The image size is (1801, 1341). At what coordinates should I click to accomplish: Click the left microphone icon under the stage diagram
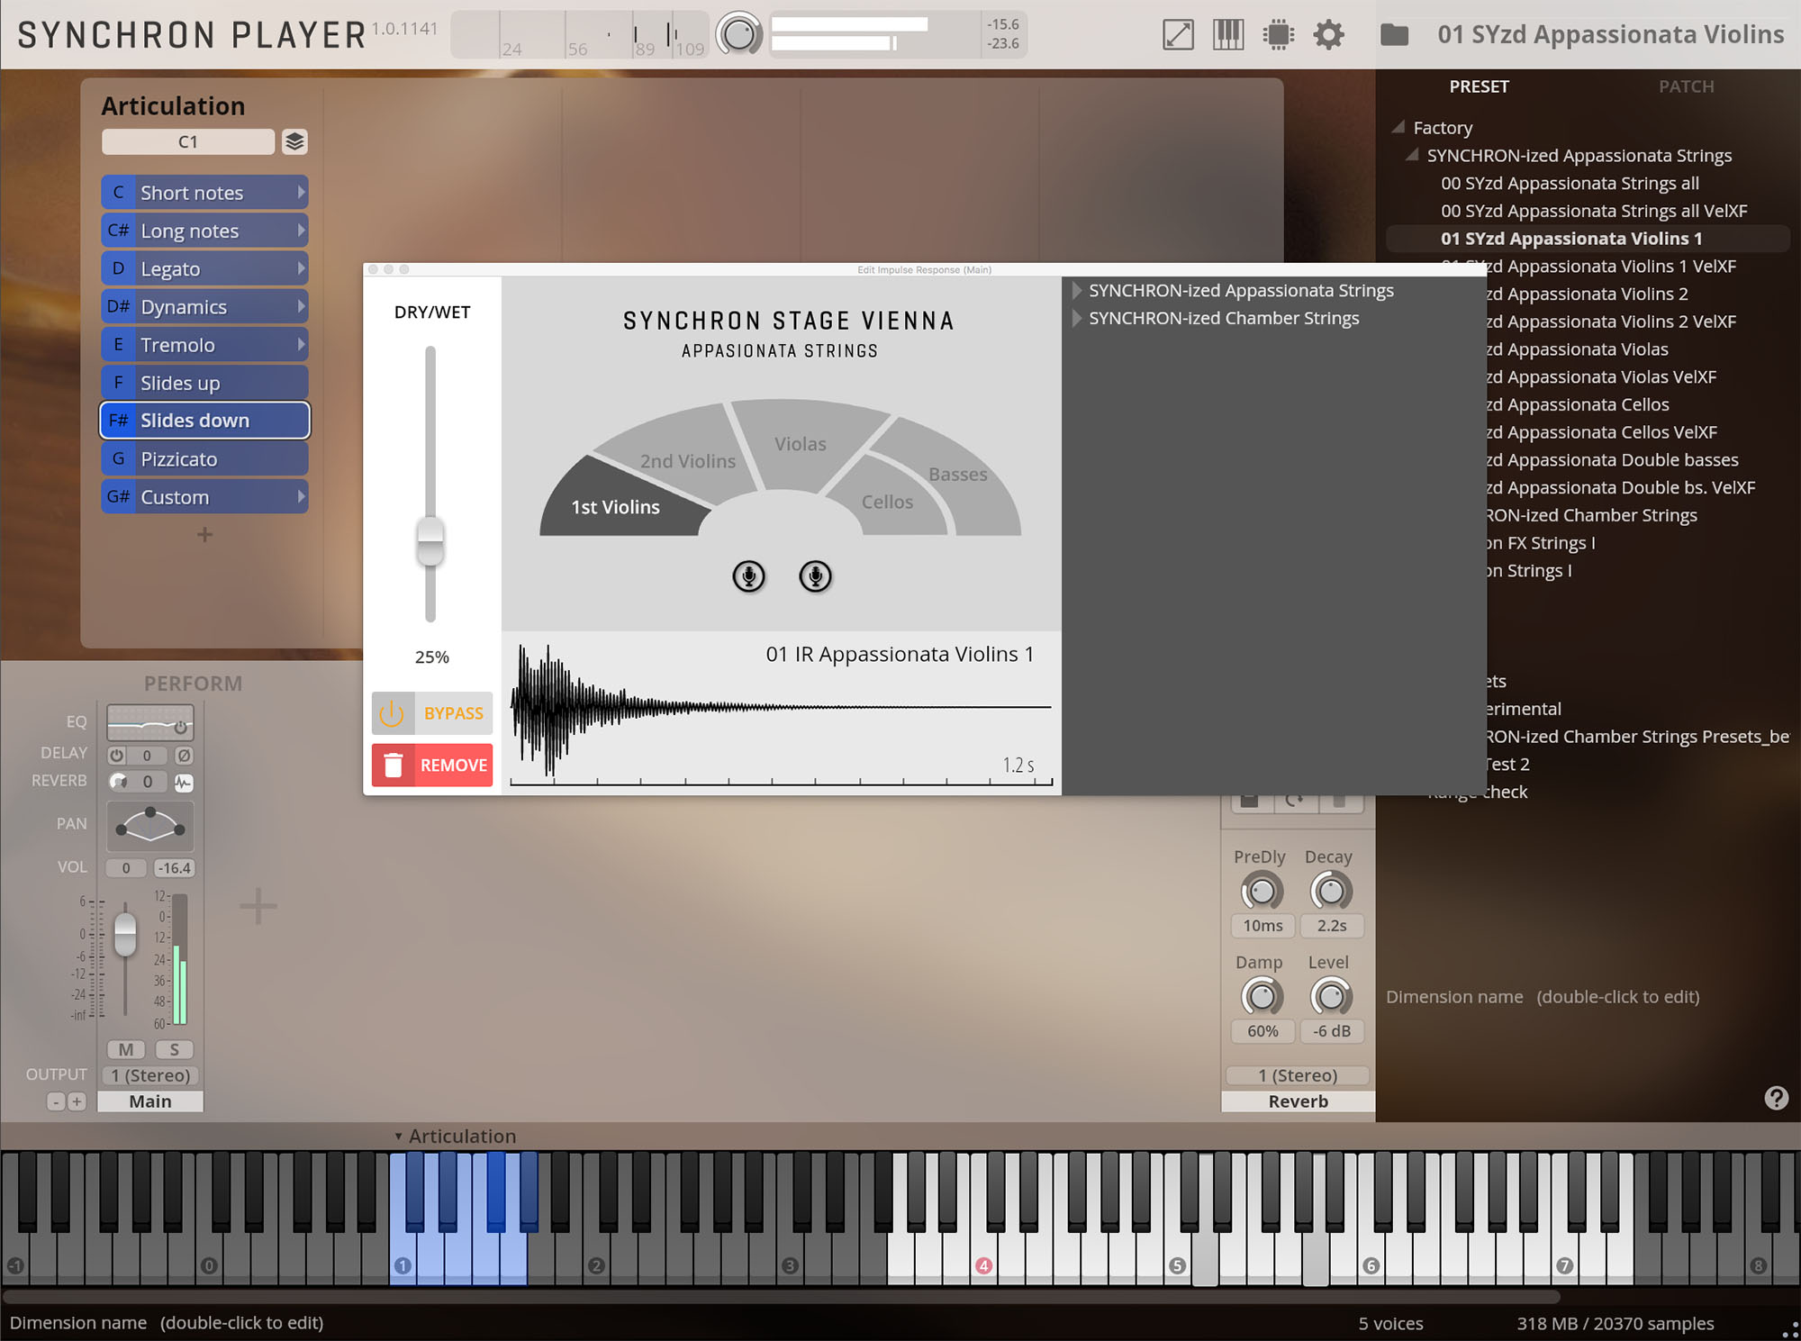pyautogui.click(x=747, y=577)
